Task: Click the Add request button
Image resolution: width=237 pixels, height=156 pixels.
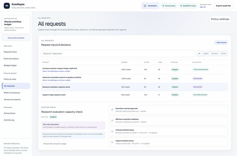Action: click(221, 43)
